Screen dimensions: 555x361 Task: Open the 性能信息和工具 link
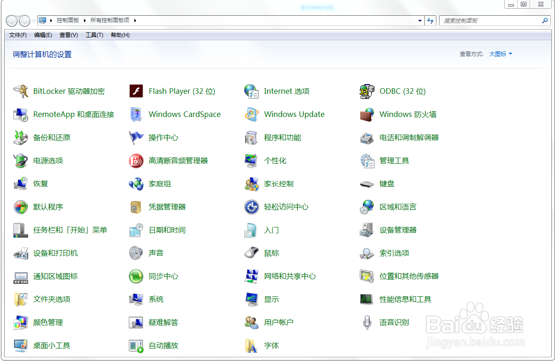405,299
